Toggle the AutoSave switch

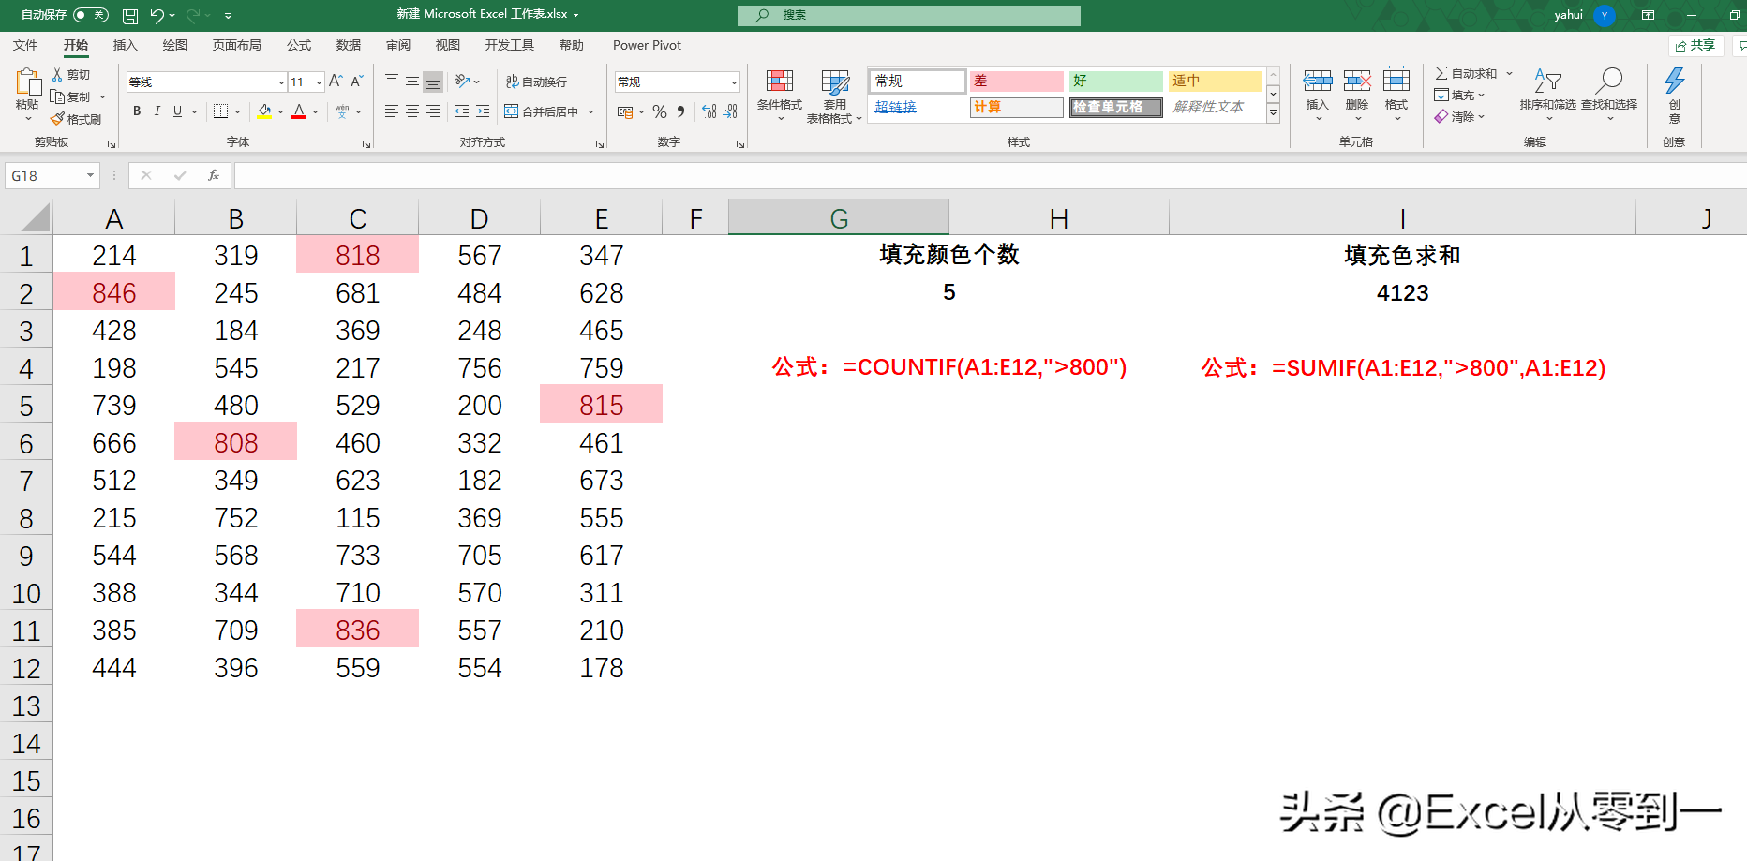91,15
